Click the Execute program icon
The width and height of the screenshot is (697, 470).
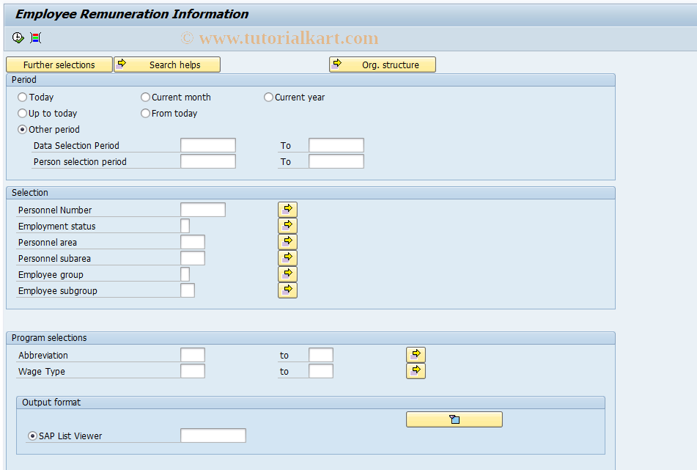tap(18, 37)
